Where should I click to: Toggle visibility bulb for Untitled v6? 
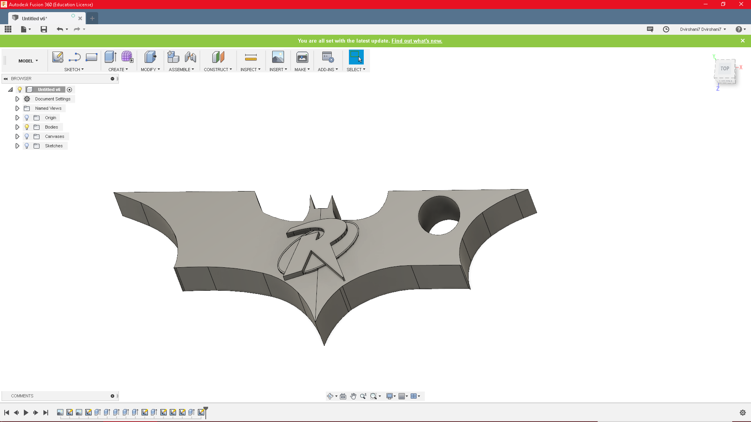click(x=20, y=89)
